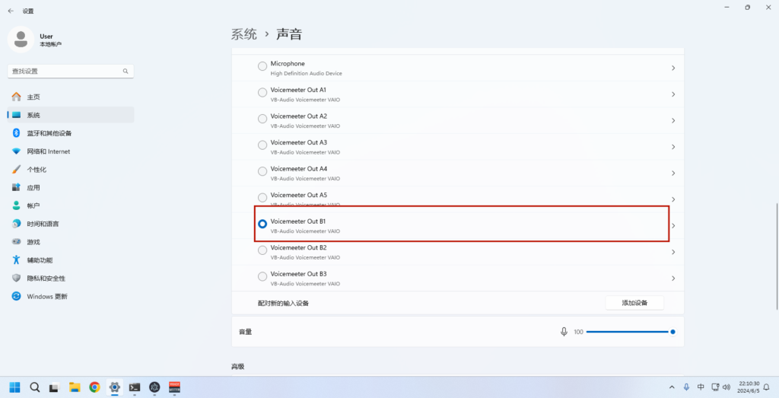
Task: Open the notification bell
Action: coord(767,387)
